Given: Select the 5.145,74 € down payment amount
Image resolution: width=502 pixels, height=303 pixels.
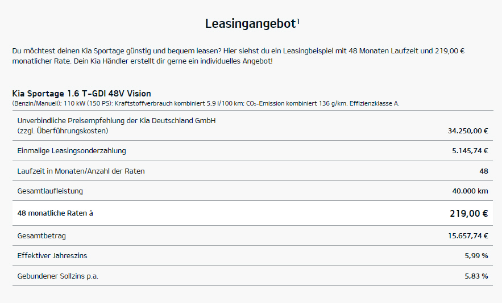Looking at the screenshot, I should click(x=470, y=151).
